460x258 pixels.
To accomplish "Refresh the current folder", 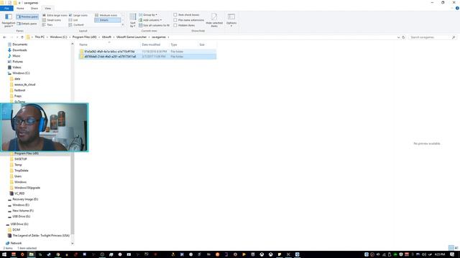I will pos(403,37).
